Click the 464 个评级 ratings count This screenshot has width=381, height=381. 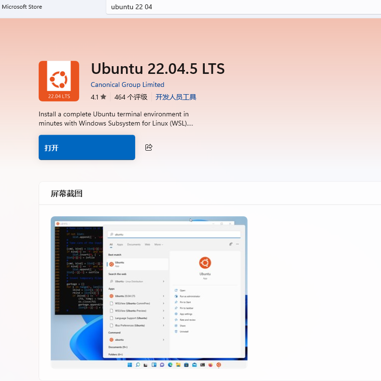click(131, 97)
